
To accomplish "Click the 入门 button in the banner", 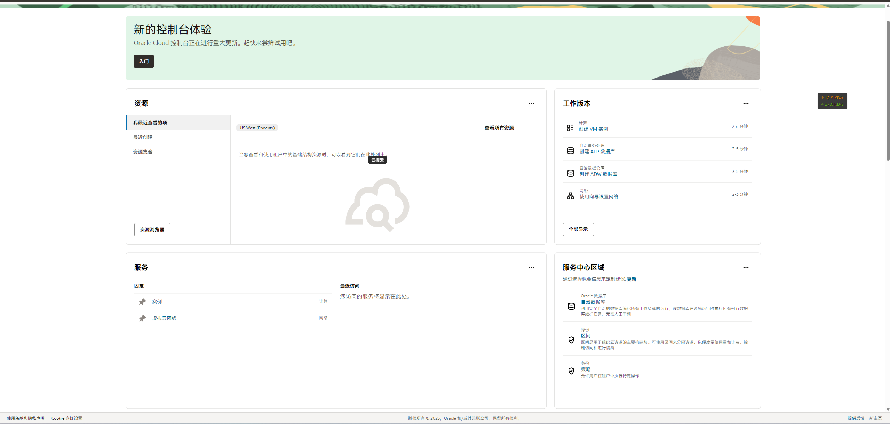I will point(144,61).
